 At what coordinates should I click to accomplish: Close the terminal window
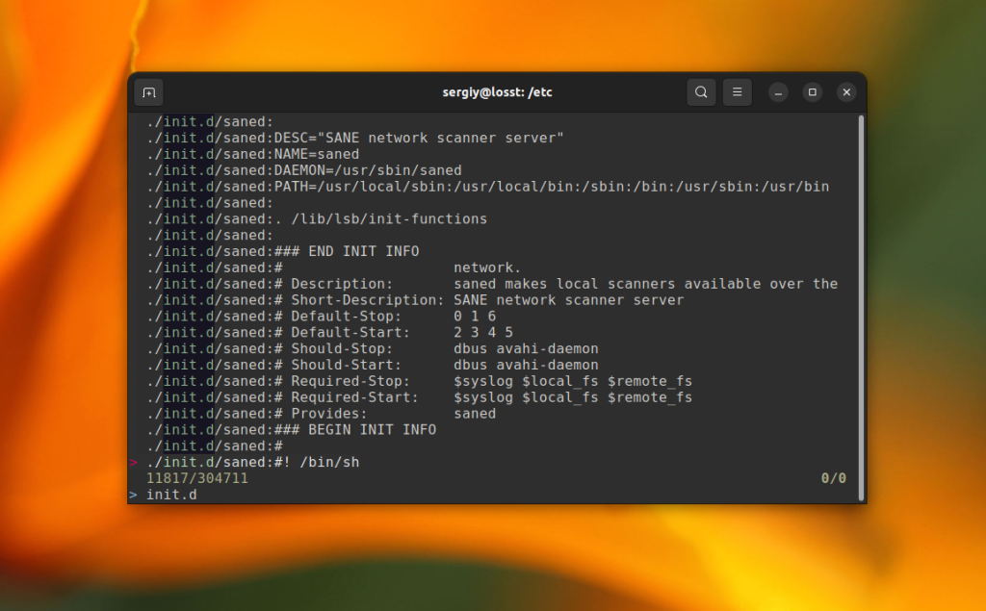(846, 92)
